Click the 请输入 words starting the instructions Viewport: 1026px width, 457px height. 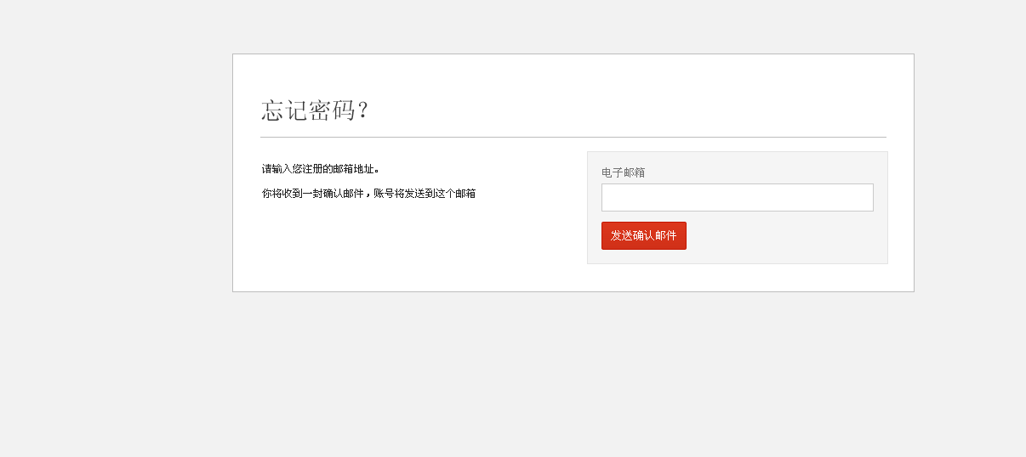[276, 169]
